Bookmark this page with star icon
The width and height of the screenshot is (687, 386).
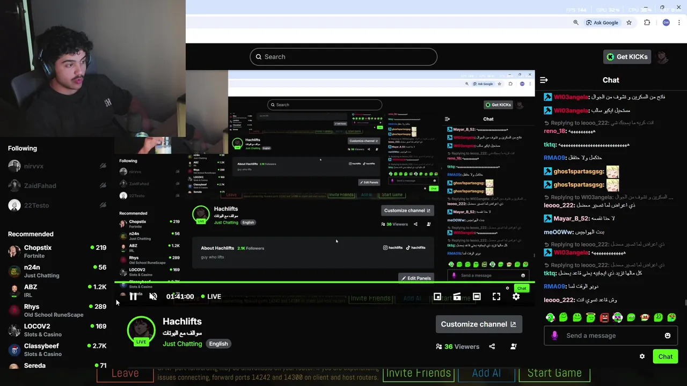(x=629, y=23)
